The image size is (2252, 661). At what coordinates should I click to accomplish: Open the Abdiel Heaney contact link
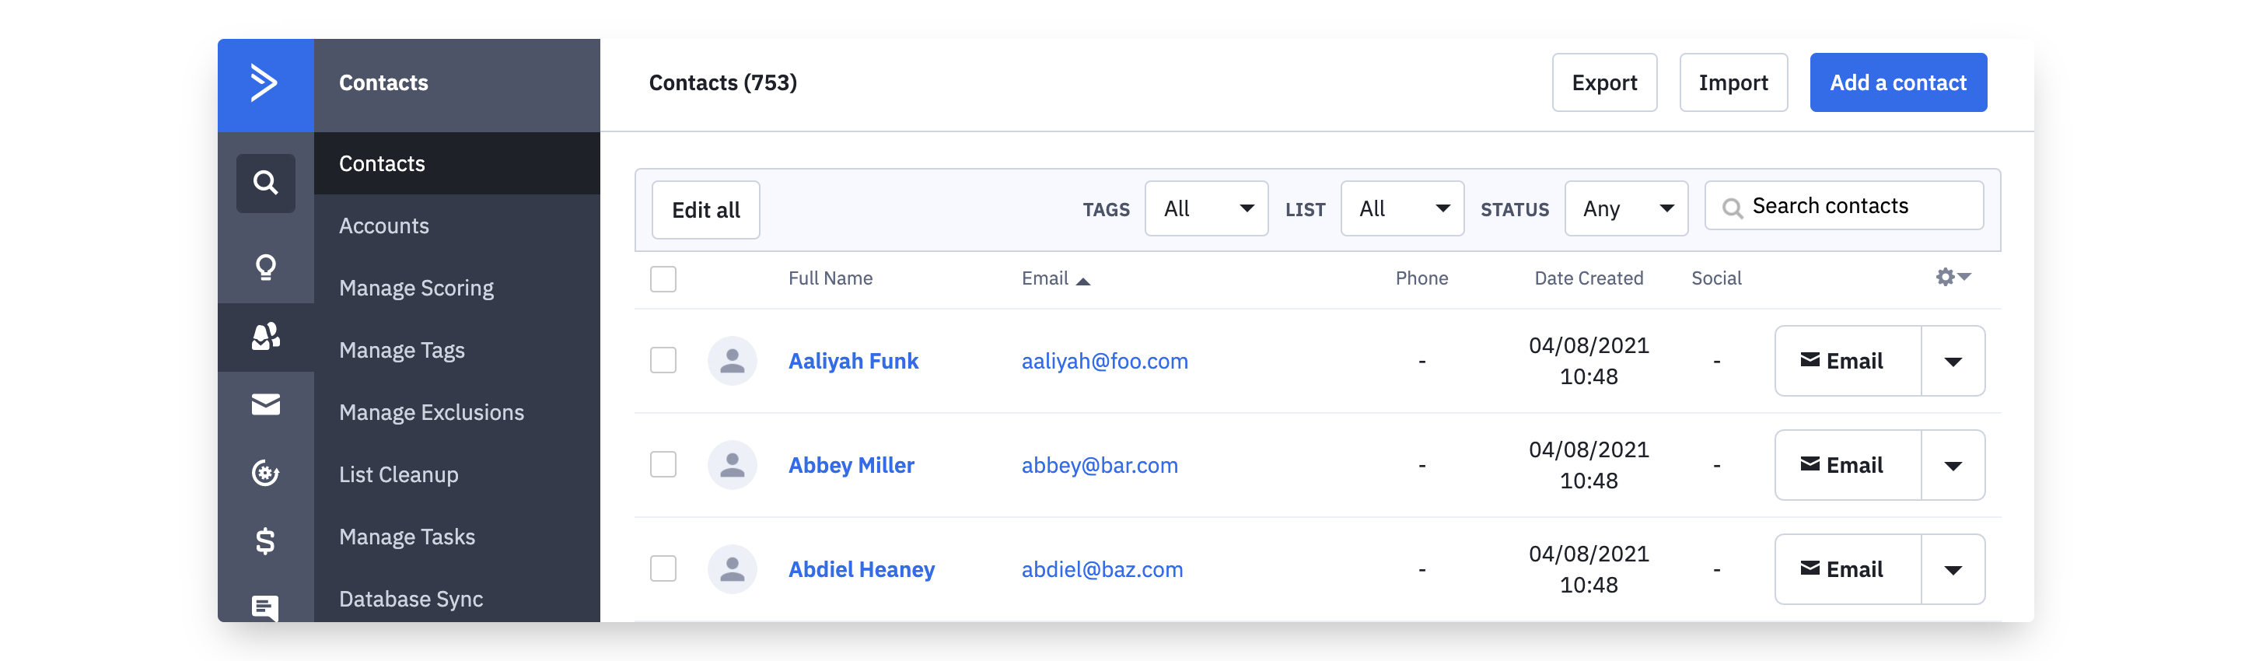861,569
